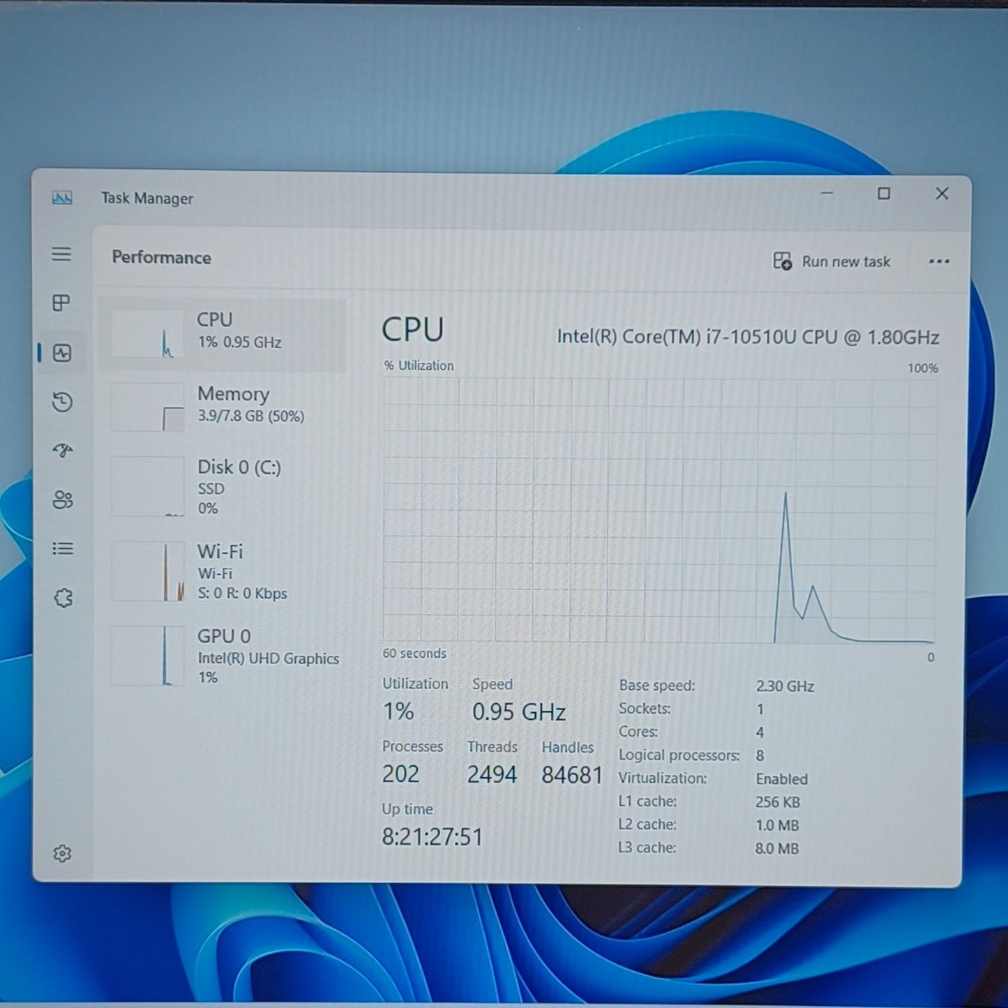This screenshot has height=1008, width=1008.
Task: Click the Wi-Fi mini graph thumbnail
Action: (147, 572)
